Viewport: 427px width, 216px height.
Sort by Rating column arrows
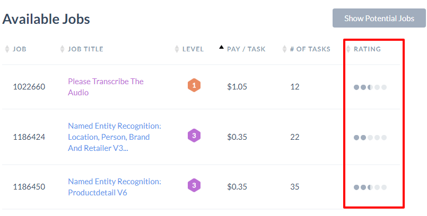tap(348, 49)
